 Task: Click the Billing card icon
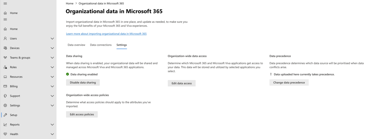(x=5, y=86)
